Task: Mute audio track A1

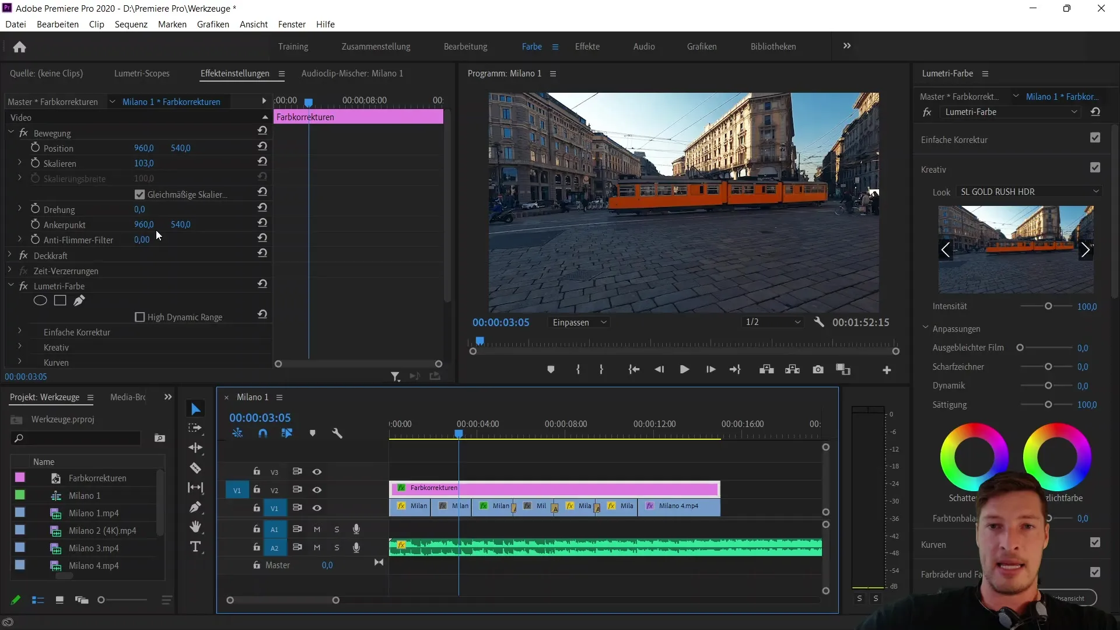Action: [317, 529]
